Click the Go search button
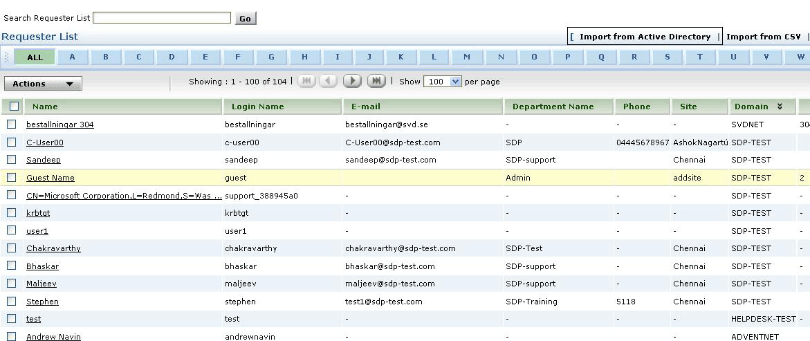The height and width of the screenshot is (341, 810). [246, 19]
